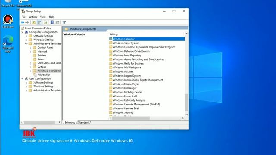Select Windows Remote Shell
The image size is (276, 155).
tap(126, 108)
